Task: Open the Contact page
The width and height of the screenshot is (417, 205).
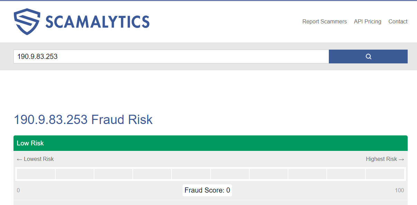Action: pos(398,21)
